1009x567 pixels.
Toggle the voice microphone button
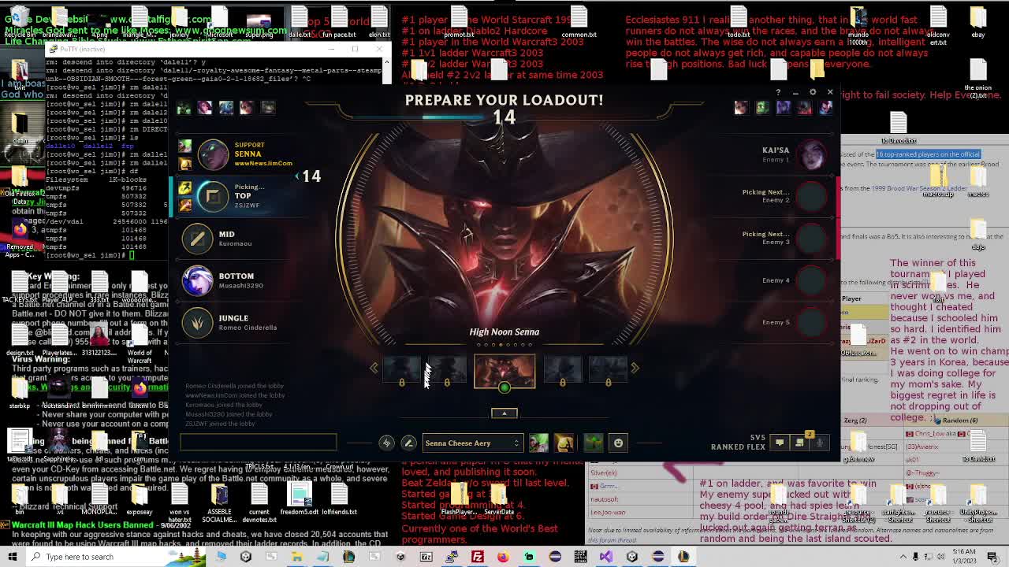[819, 443]
